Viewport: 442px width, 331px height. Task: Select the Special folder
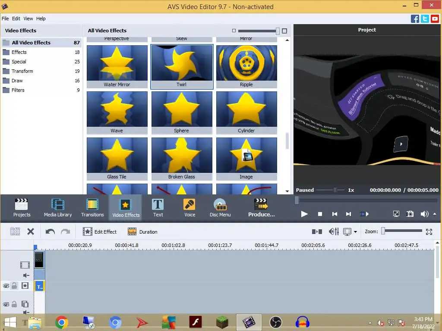coord(41,62)
